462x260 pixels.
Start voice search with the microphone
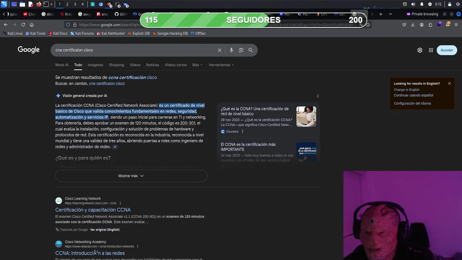[231, 50]
